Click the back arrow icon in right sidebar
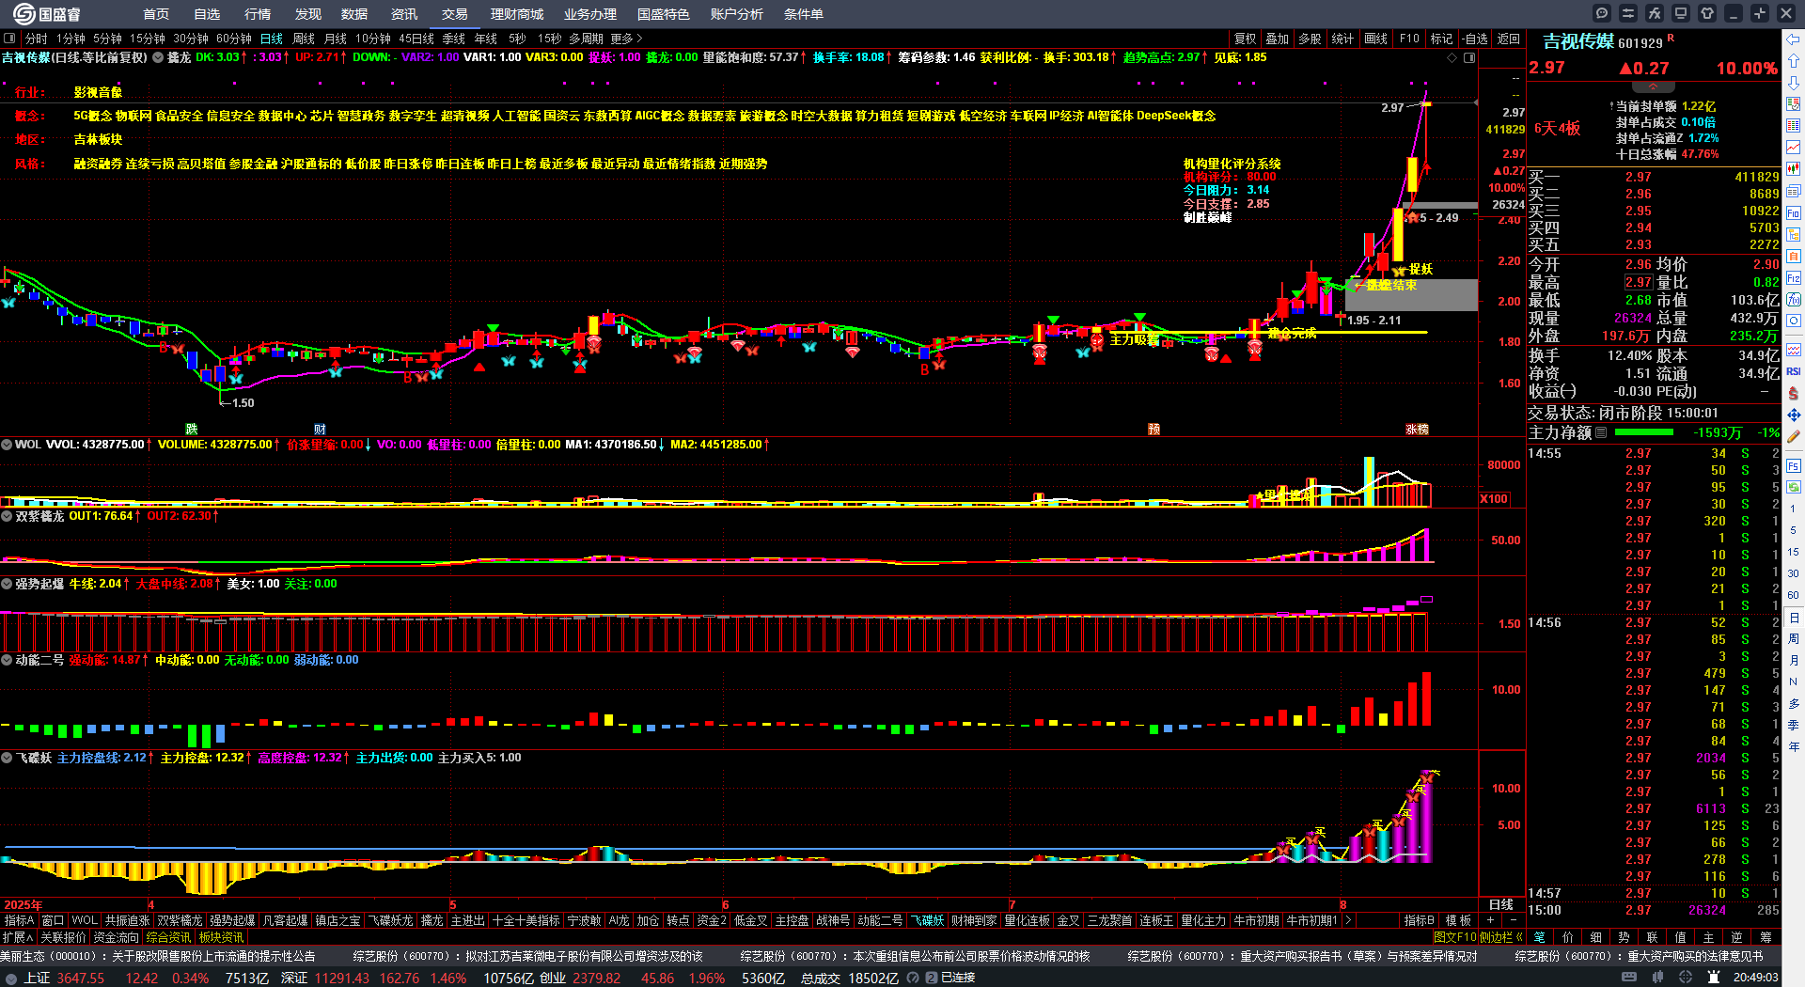1805x987 pixels. click(x=1794, y=39)
